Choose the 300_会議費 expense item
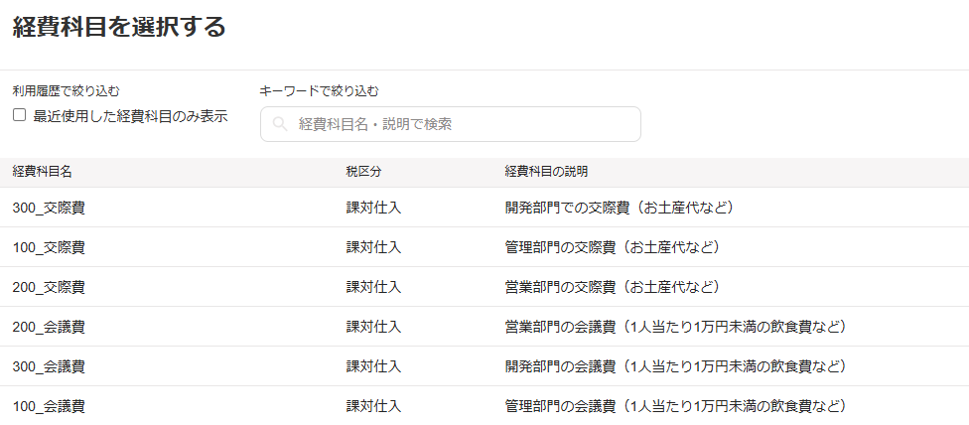Screen dimensions: 969x425 [x=49, y=366]
